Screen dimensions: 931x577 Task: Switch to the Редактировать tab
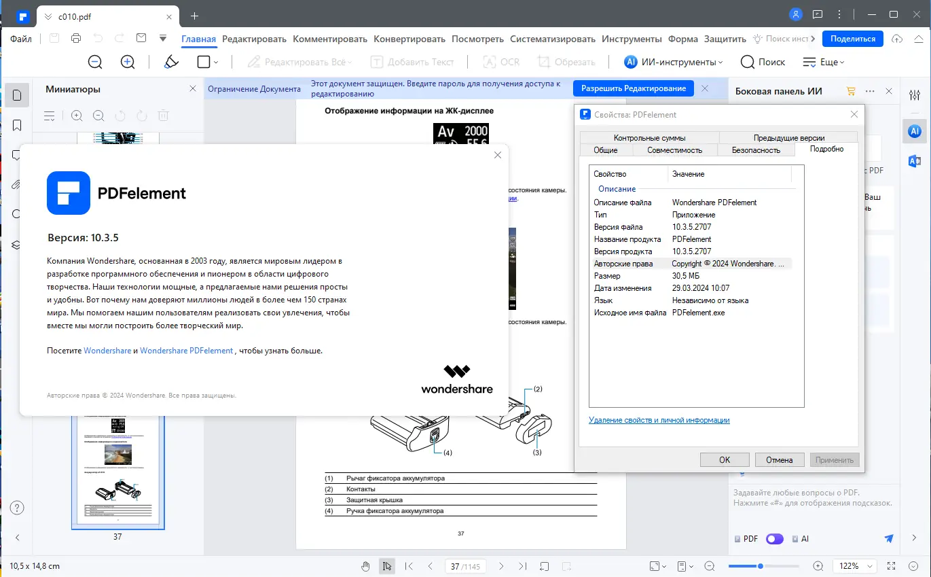point(255,39)
